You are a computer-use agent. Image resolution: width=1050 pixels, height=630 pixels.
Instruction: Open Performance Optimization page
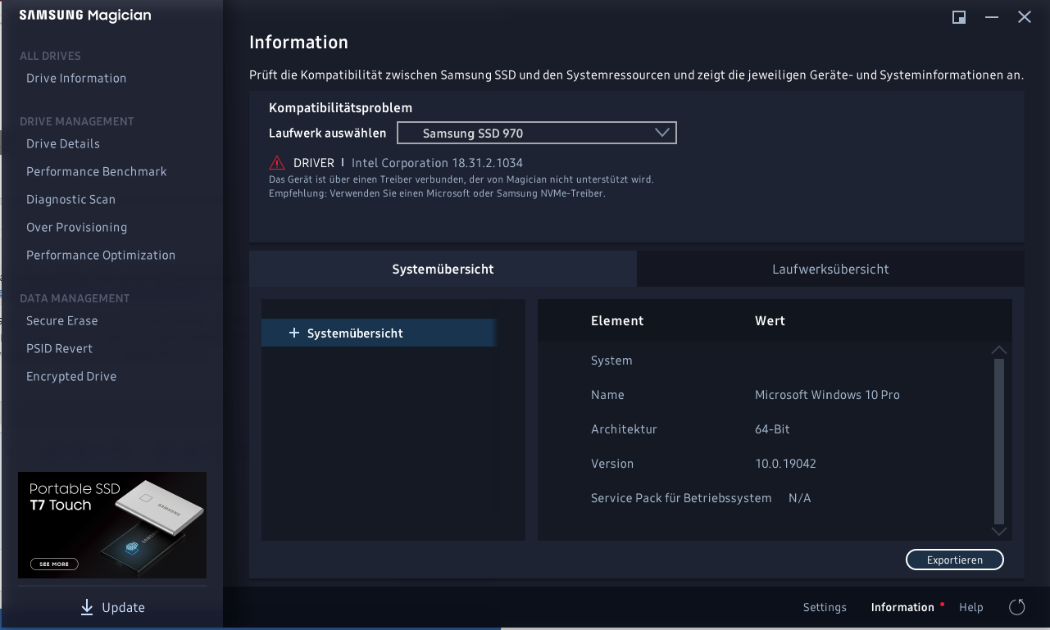[x=101, y=256]
